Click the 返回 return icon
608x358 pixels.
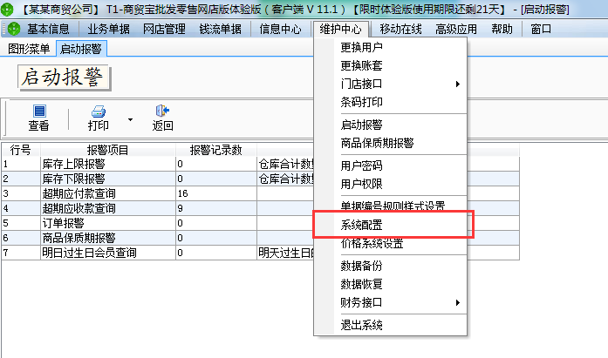pyautogui.click(x=162, y=111)
